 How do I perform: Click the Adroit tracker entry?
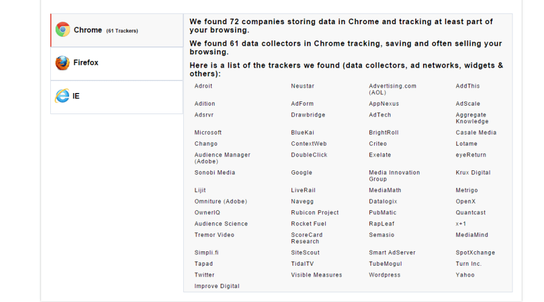point(203,86)
